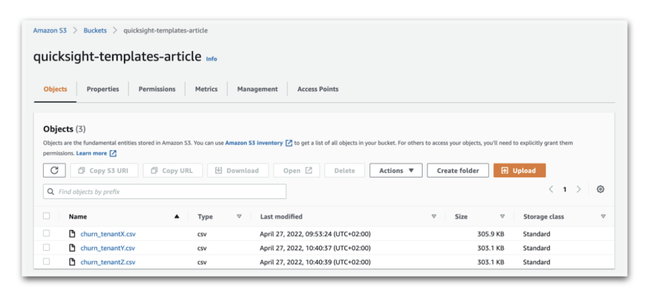Viewport: 664px width, 291px height.
Task: Open the Properties tab
Action: coord(103,89)
